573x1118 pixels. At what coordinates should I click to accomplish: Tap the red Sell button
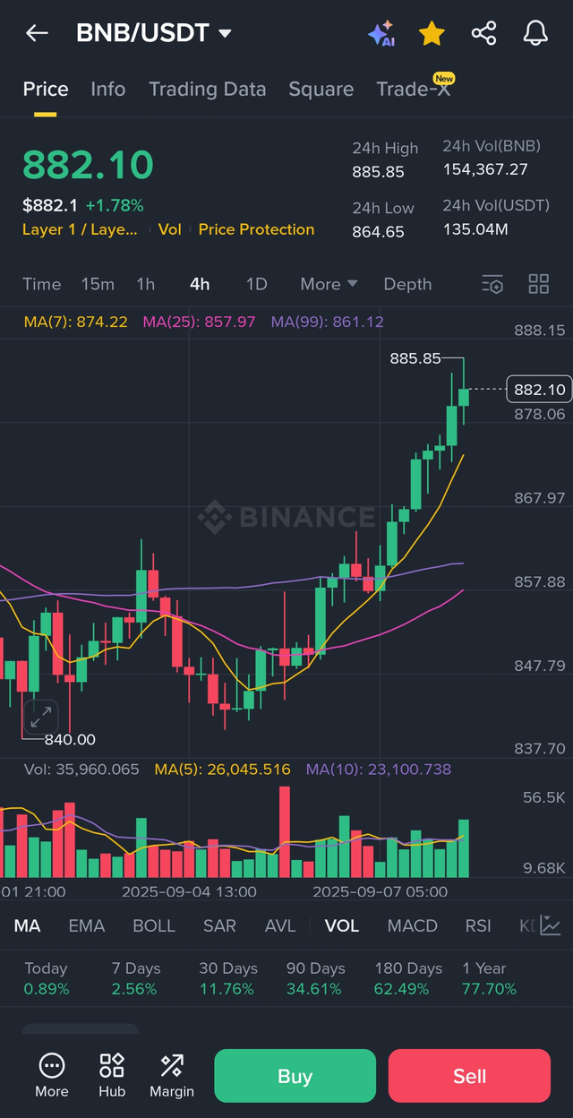[x=469, y=1075]
